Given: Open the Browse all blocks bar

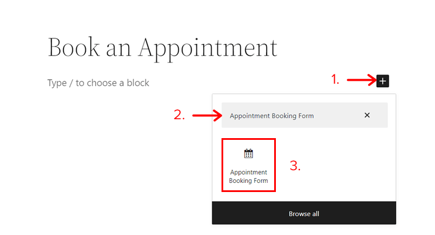Looking at the screenshot, I should [304, 213].
